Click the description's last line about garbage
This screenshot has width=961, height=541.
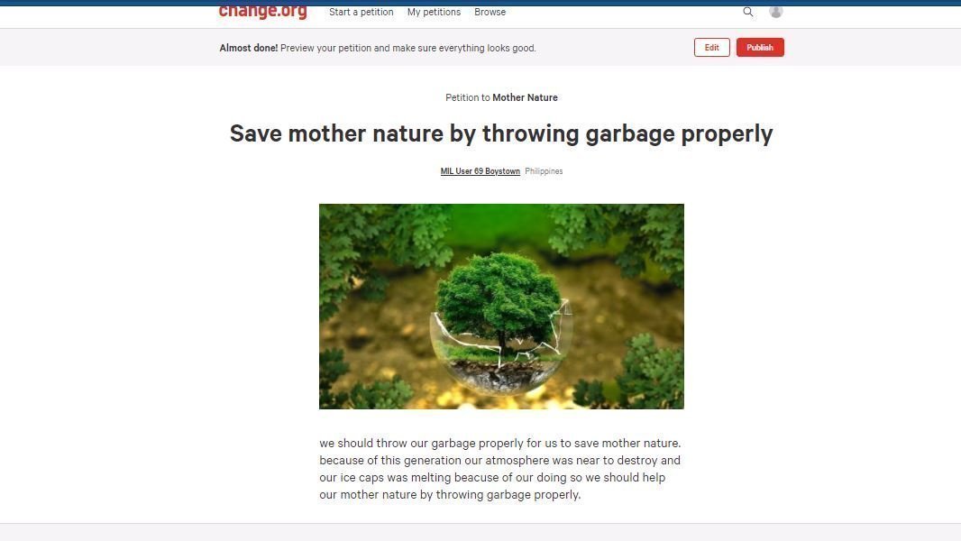[450, 494]
